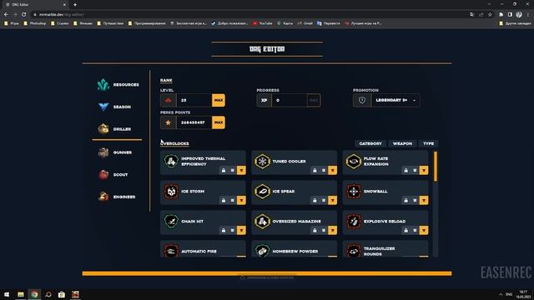Set Ice Spear to the square middle state
534x300 pixels.
(x=324, y=200)
